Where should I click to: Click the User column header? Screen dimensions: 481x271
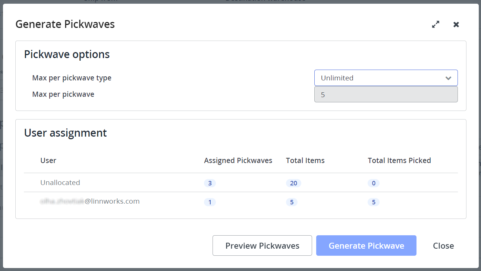48,160
